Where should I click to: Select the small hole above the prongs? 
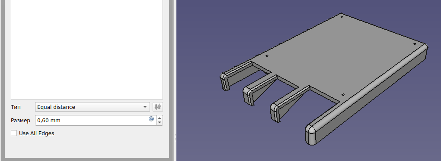[267, 56]
